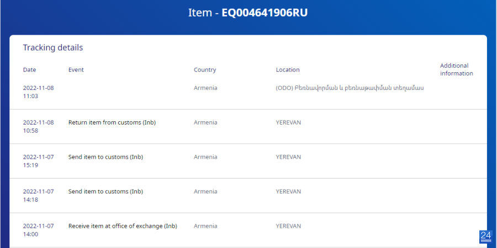The height and width of the screenshot is (248, 497).
Task: Click the 2022-11-08 10:58 date entry
Action: pos(38,126)
